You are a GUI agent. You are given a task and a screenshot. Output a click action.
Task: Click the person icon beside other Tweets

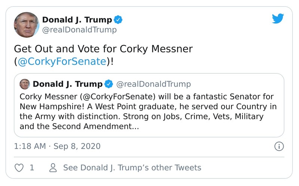[x=53, y=168]
